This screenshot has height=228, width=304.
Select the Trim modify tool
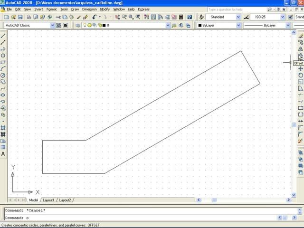coord(301,95)
